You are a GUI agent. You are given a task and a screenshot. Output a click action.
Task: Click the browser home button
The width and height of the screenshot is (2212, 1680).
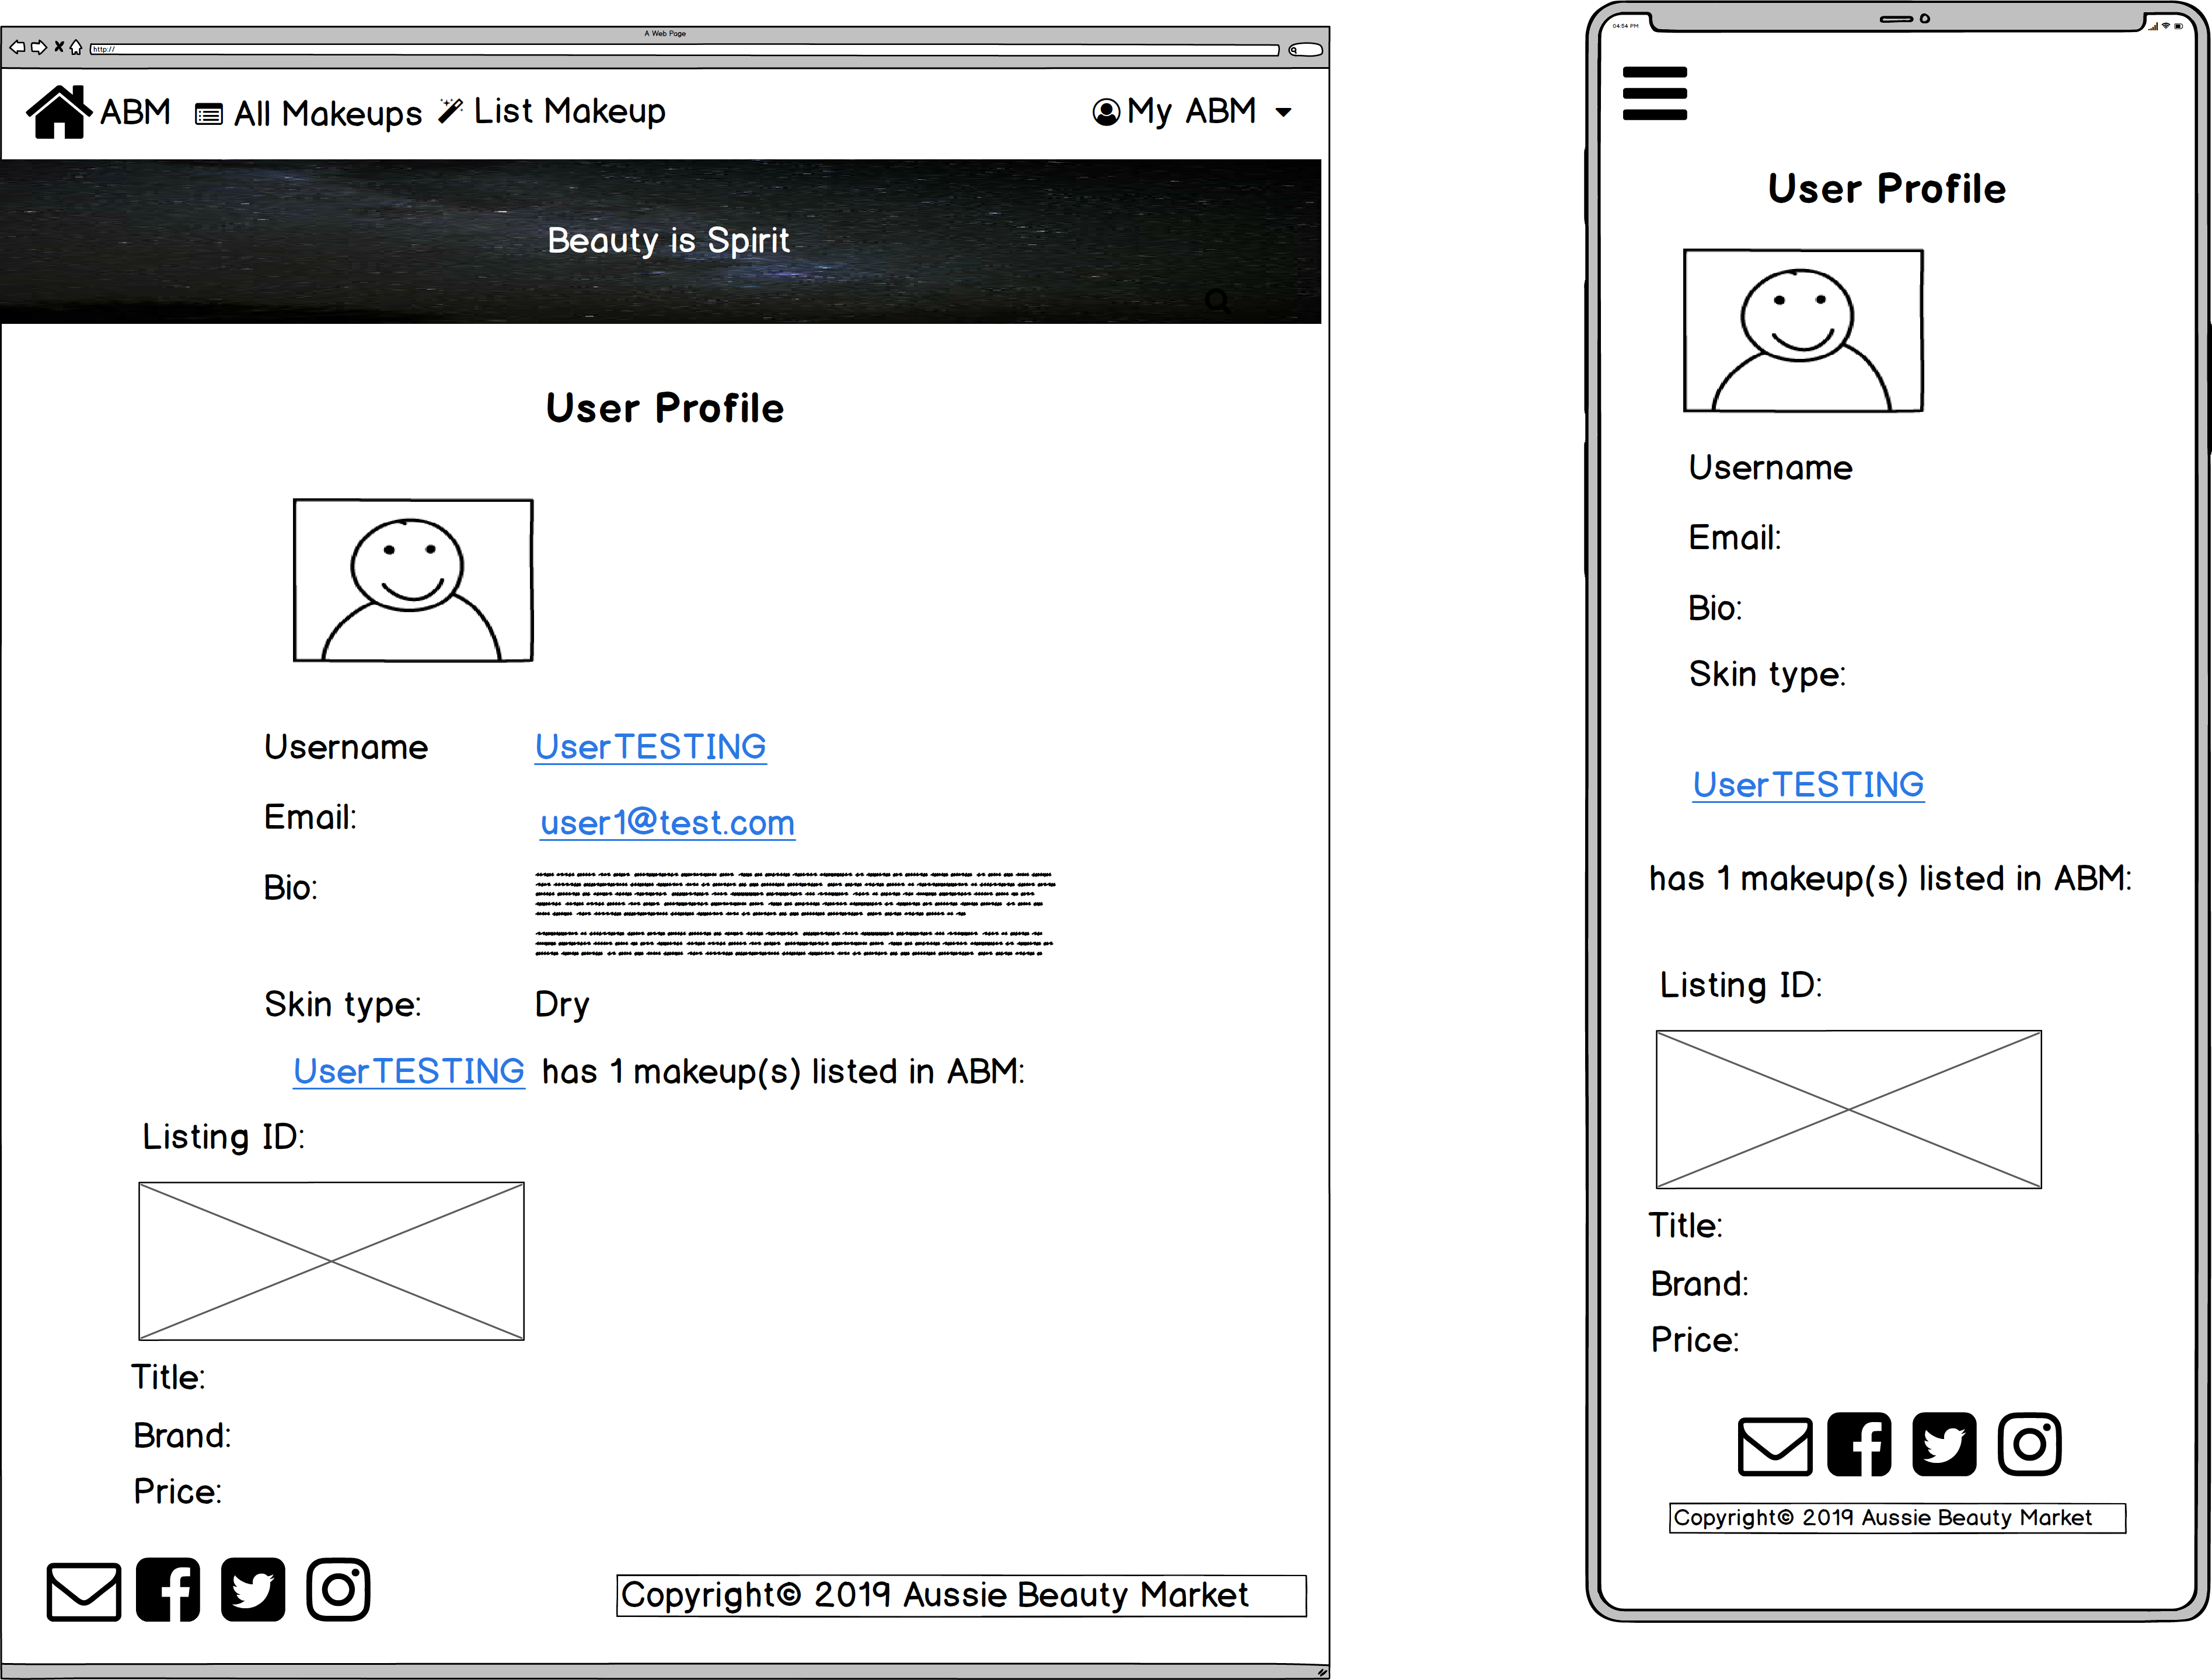(x=76, y=47)
